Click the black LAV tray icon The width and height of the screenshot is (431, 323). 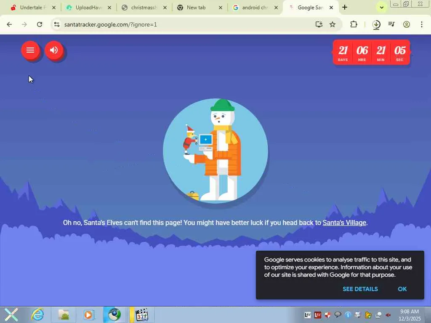tap(308, 315)
